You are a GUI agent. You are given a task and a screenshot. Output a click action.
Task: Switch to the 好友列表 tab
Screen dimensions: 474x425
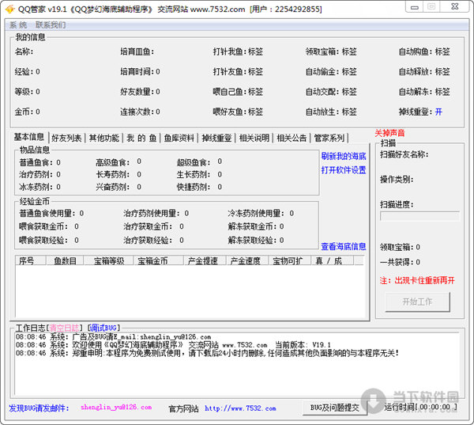pyautogui.click(x=66, y=139)
